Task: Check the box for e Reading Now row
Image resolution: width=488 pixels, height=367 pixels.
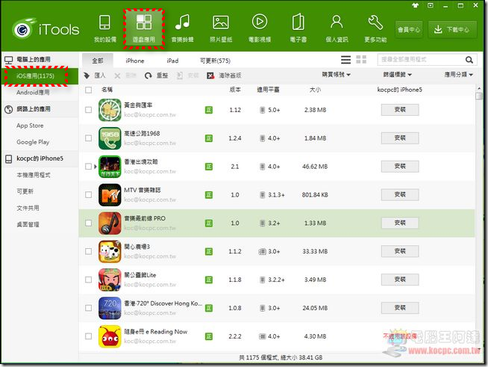Action: [x=89, y=336]
